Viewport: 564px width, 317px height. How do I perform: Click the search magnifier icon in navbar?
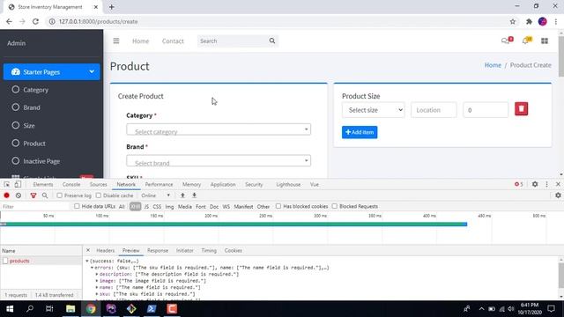click(272, 41)
